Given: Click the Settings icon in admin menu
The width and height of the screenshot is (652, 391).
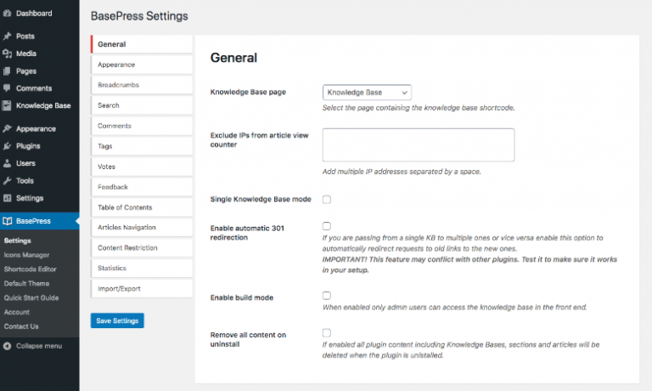Looking at the screenshot, I should pyautogui.click(x=7, y=198).
